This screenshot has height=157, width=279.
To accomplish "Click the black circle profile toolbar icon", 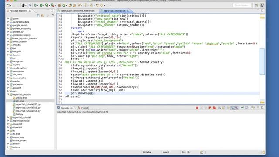I will (x=23, y=5).
